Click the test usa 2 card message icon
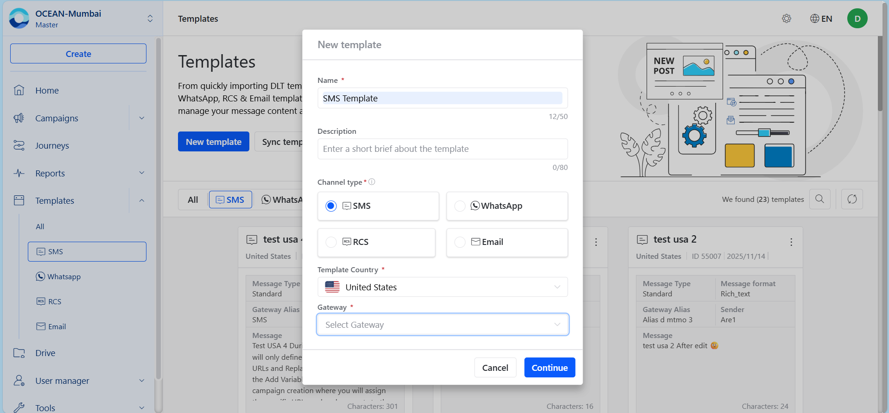The width and height of the screenshot is (889, 413). click(x=642, y=239)
